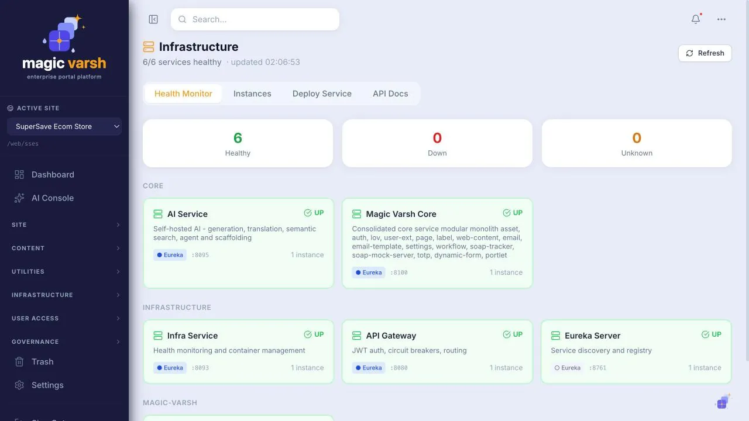
Task: Click the '6/6 services healthy' status text
Action: pyautogui.click(x=182, y=62)
